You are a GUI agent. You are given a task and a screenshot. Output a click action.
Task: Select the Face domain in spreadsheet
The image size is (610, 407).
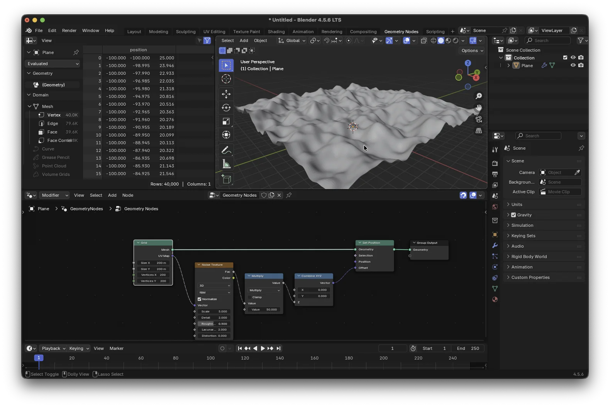pyautogui.click(x=52, y=132)
